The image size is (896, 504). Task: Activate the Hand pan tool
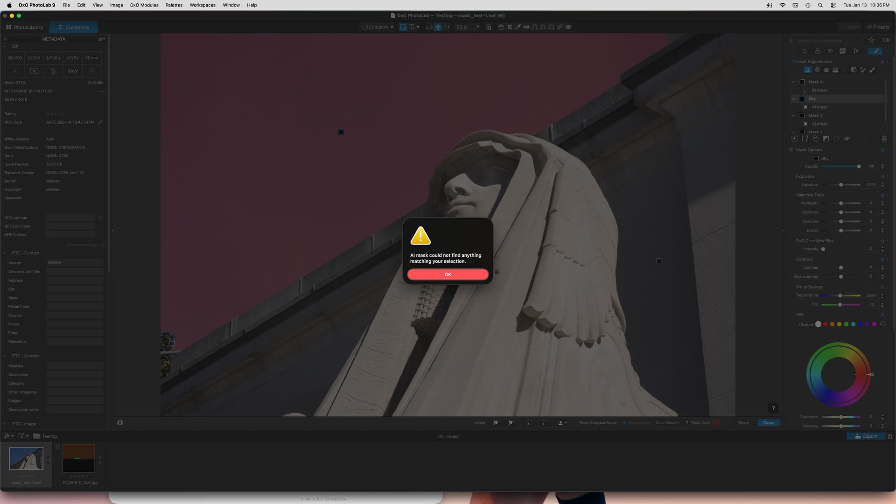[x=501, y=27]
